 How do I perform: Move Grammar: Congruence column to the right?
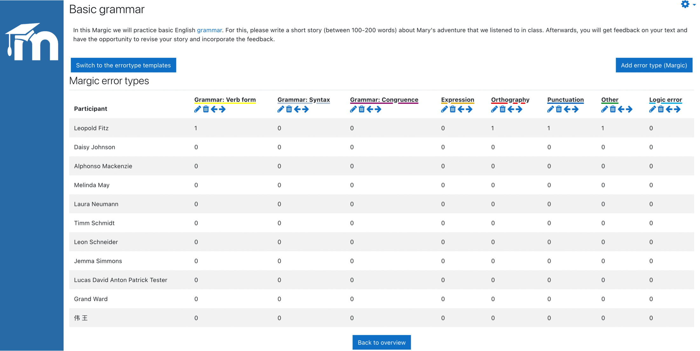378,109
